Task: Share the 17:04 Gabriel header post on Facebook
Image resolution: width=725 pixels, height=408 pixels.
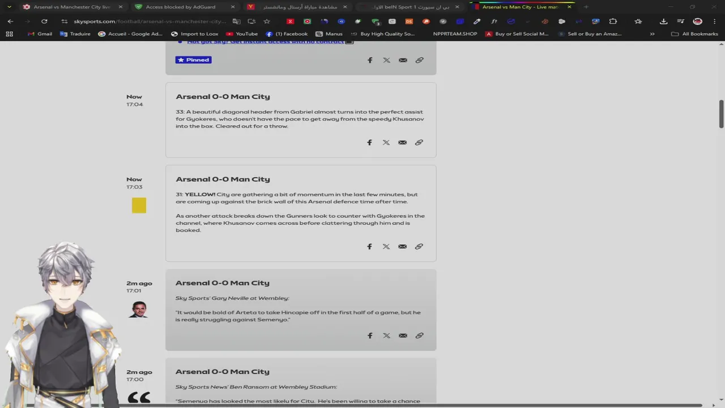Action: pos(369,143)
